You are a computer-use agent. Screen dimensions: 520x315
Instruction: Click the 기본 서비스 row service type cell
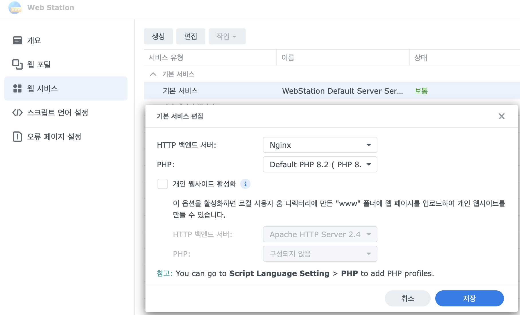pos(180,91)
